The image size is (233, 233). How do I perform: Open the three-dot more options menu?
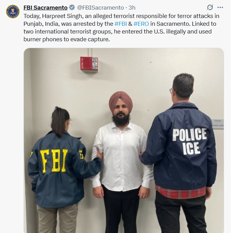pyautogui.click(x=220, y=7)
